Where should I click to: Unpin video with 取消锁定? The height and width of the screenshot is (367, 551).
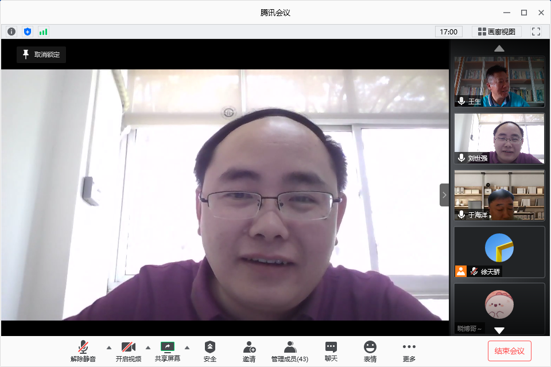[x=41, y=54]
